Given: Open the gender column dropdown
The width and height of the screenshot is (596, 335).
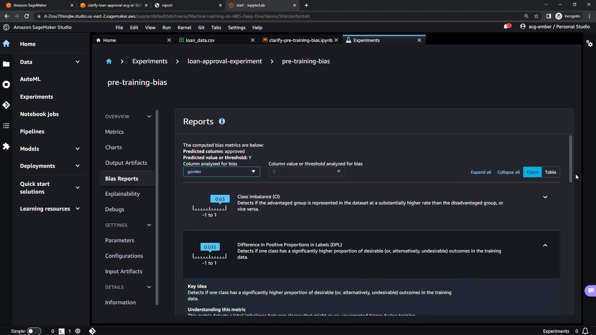Looking at the screenshot, I should pos(221,172).
